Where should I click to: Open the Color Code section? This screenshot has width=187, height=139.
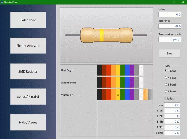click(x=28, y=20)
